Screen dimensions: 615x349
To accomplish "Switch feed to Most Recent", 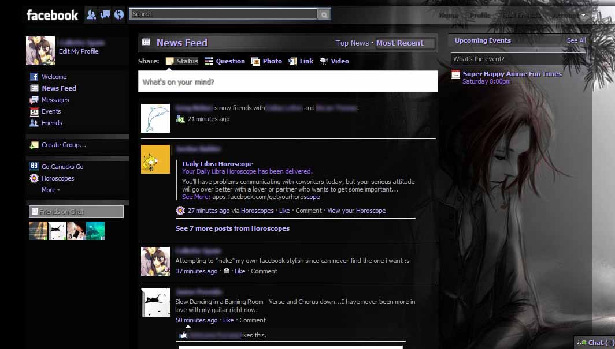I will 399,43.
